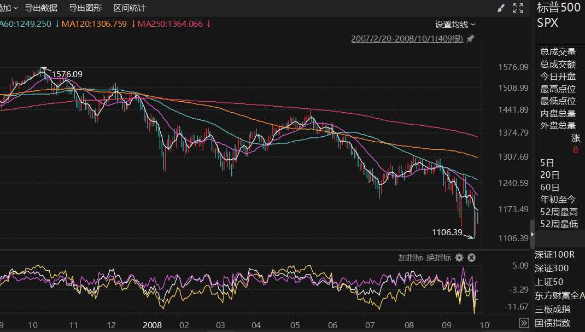Open the 设置均线 moving average settings dropdown
Image resolution: width=585 pixels, height=332 pixels.
pos(455,24)
